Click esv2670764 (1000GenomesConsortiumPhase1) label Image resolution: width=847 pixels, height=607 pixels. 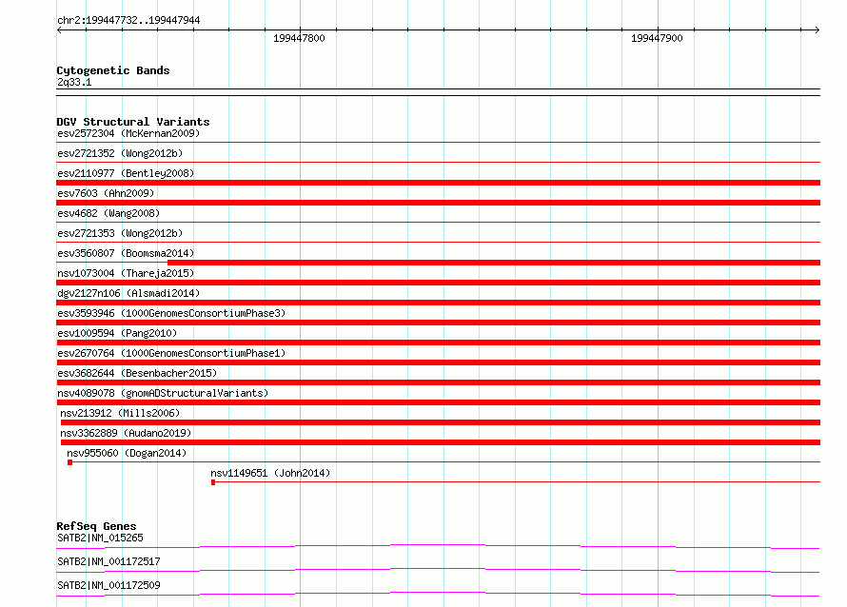(171, 353)
